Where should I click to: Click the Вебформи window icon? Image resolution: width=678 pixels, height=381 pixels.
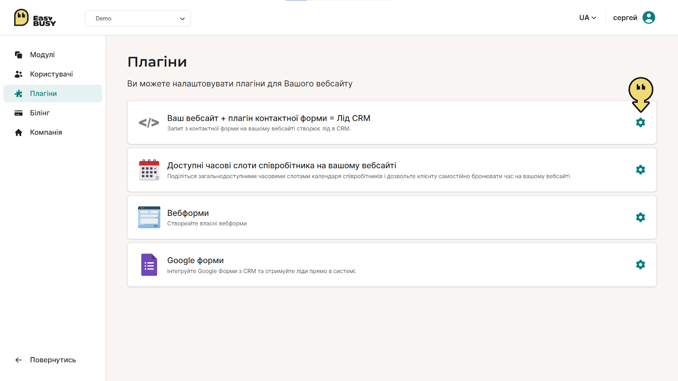pos(149,217)
